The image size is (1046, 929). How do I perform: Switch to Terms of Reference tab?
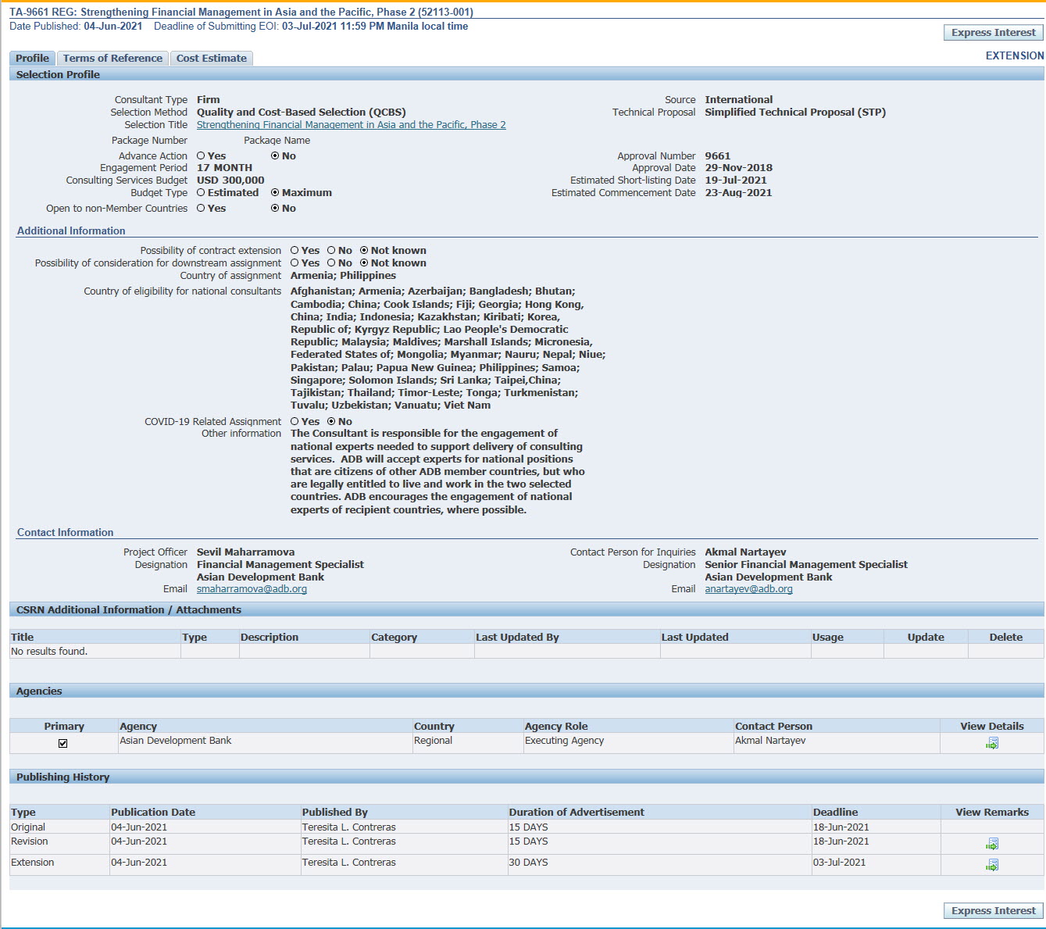tap(112, 59)
